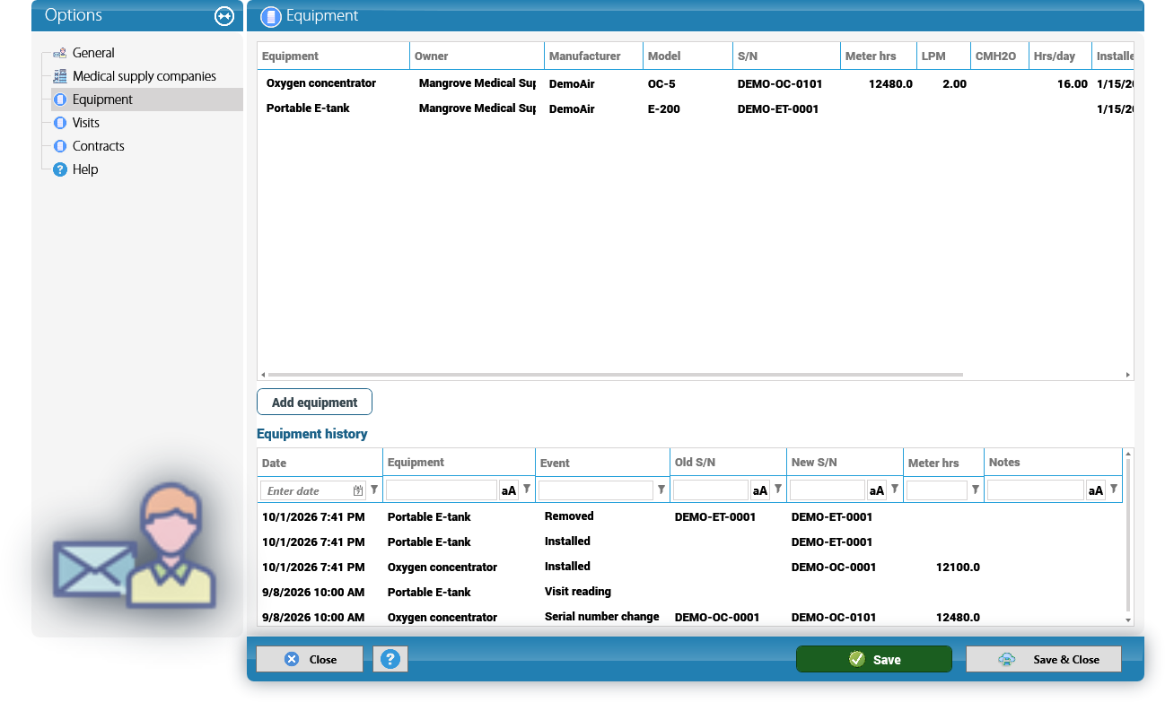Click the Save & Close button

tap(1044, 659)
